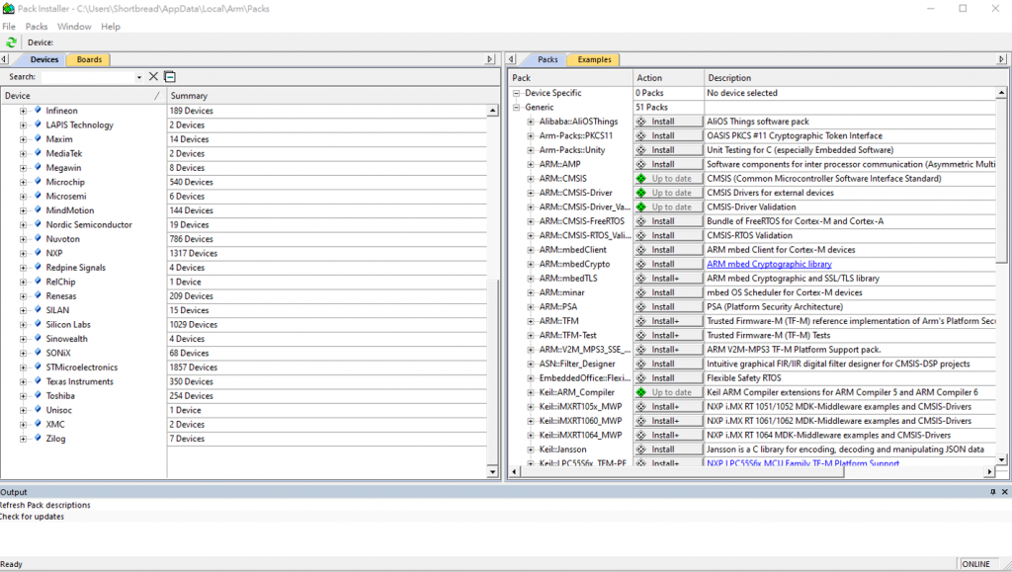Clear the search field with the X icon
This screenshot has width=1012, height=572.
point(153,77)
